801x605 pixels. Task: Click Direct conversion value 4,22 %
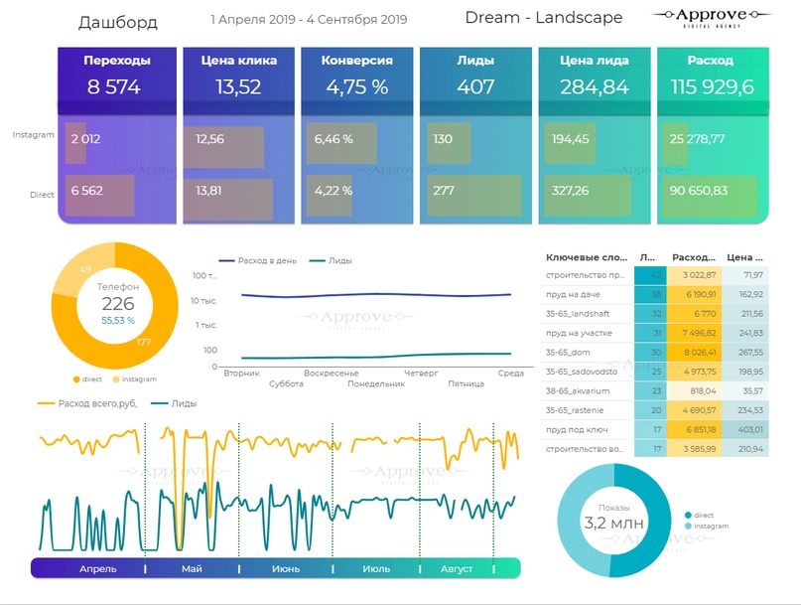[x=334, y=191]
